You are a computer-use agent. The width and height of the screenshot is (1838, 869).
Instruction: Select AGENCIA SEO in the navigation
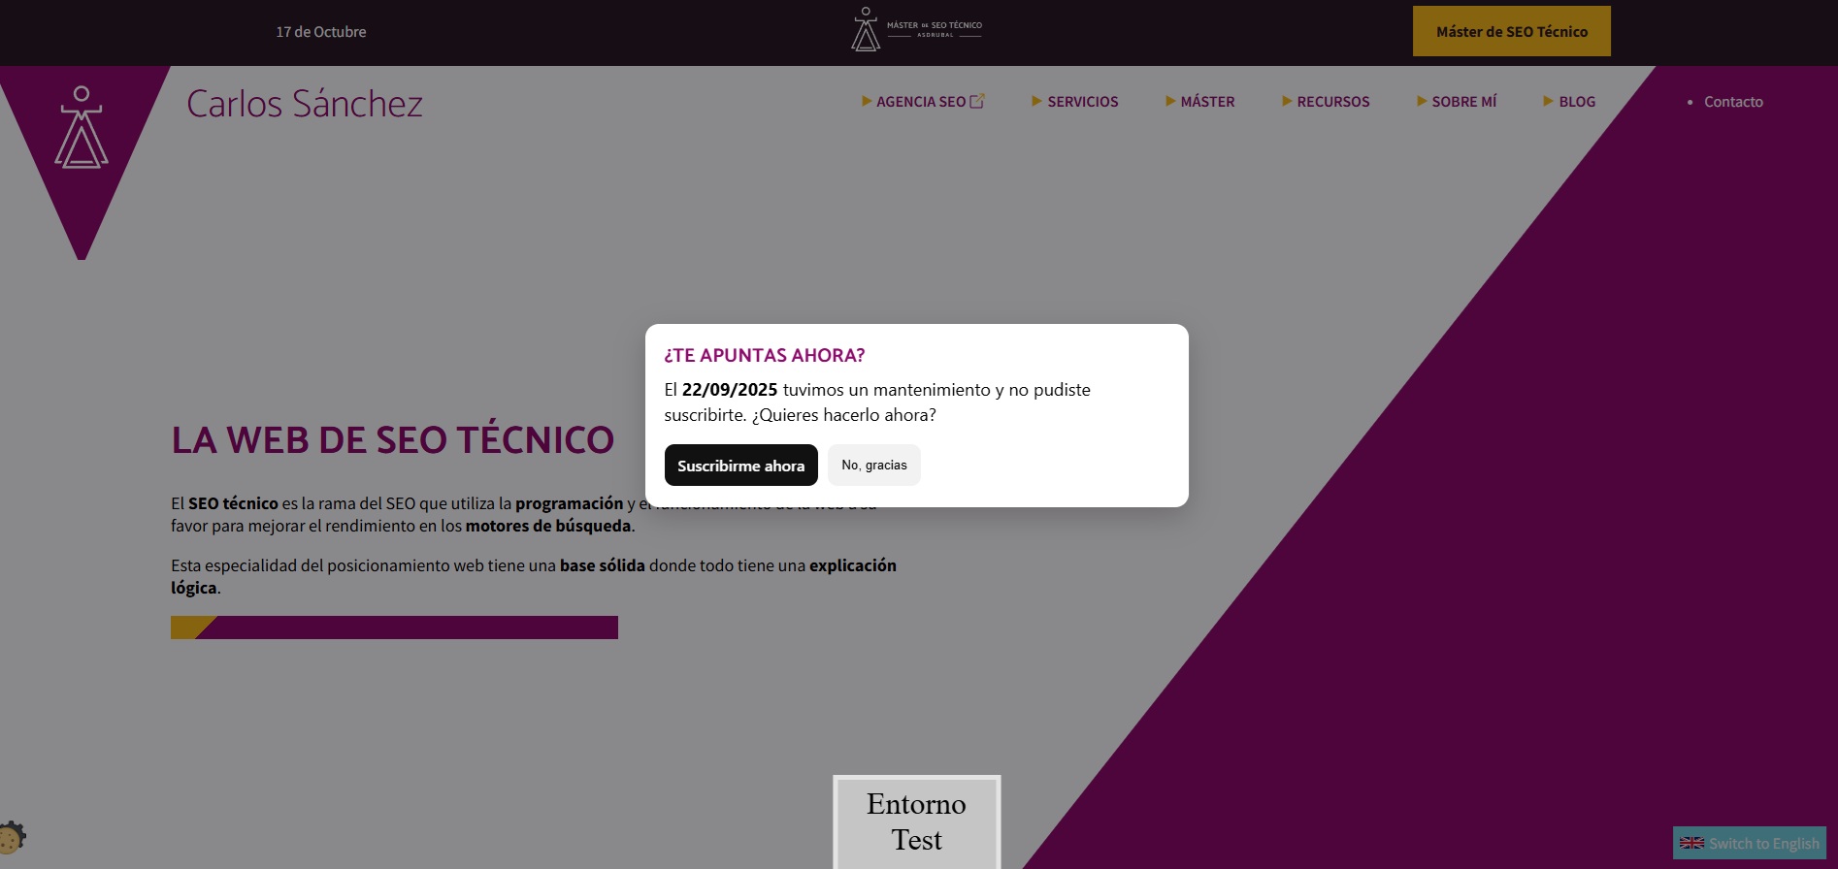point(920,102)
